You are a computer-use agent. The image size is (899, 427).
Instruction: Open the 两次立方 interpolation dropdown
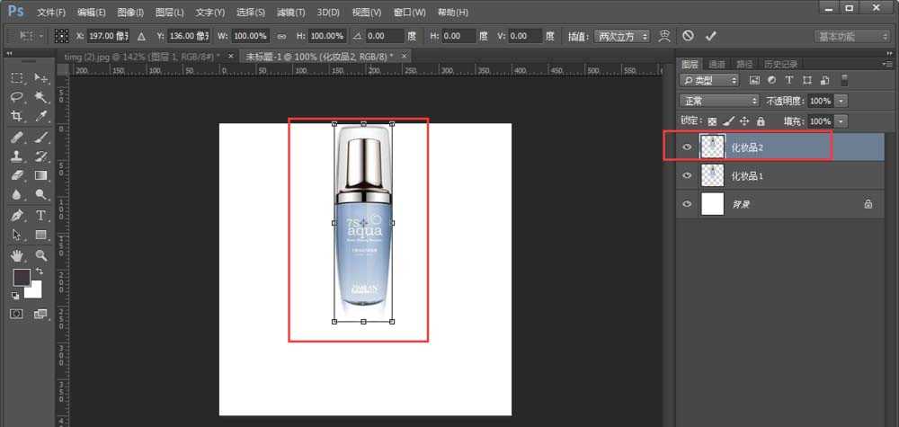(x=620, y=36)
